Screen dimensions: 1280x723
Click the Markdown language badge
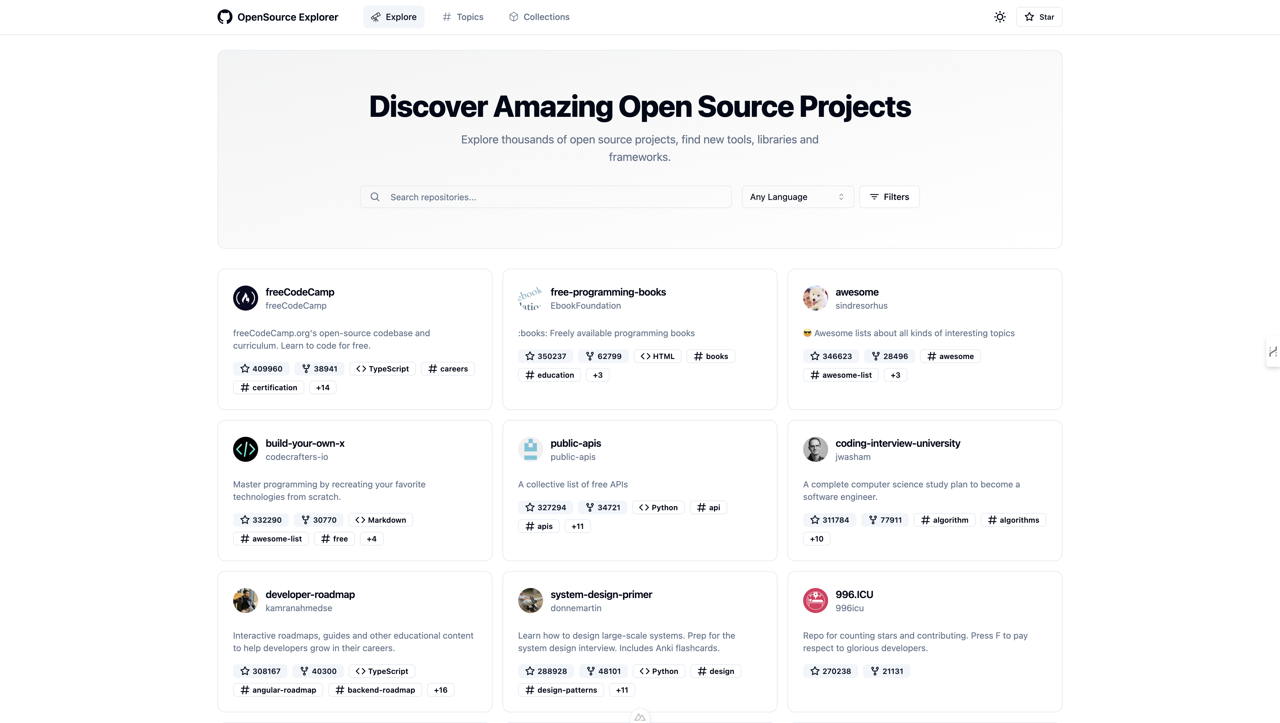(x=381, y=520)
